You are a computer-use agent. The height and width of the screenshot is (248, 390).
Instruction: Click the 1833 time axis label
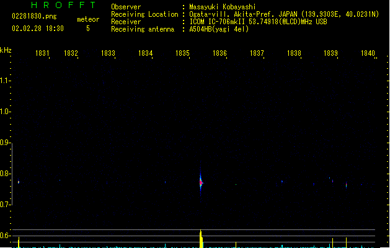pos(108,53)
